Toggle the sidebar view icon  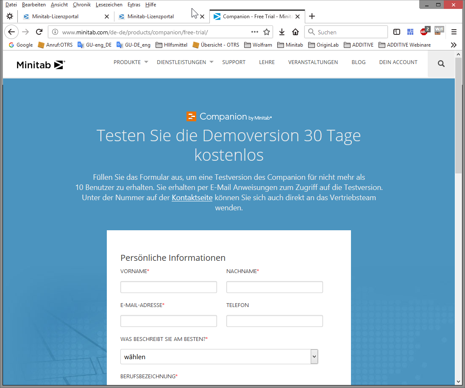pyautogui.click(x=396, y=32)
